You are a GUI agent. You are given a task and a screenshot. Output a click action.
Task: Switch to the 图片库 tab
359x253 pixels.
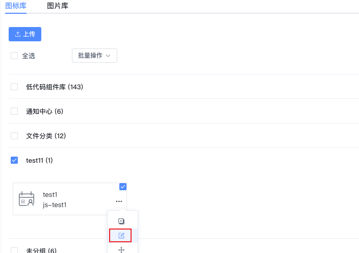(58, 6)
